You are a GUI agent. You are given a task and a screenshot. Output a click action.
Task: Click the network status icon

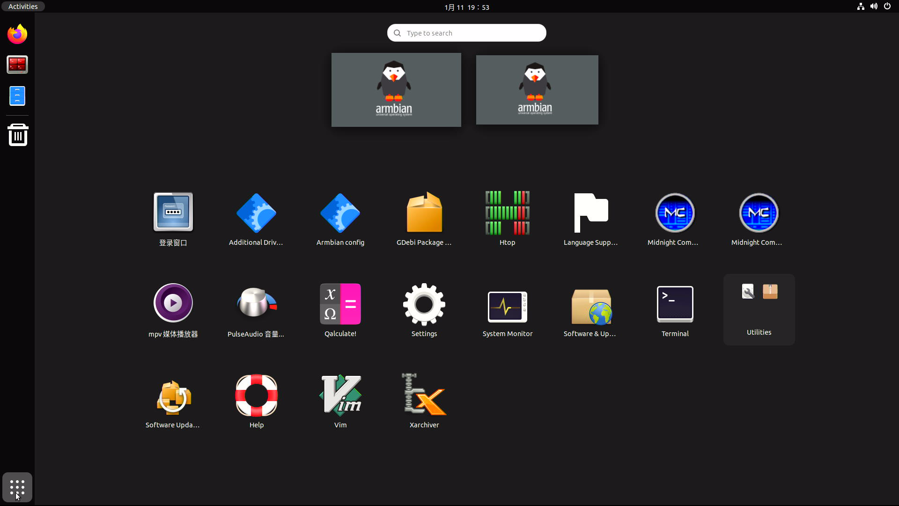pyautogui.click(x=861, y=7)
